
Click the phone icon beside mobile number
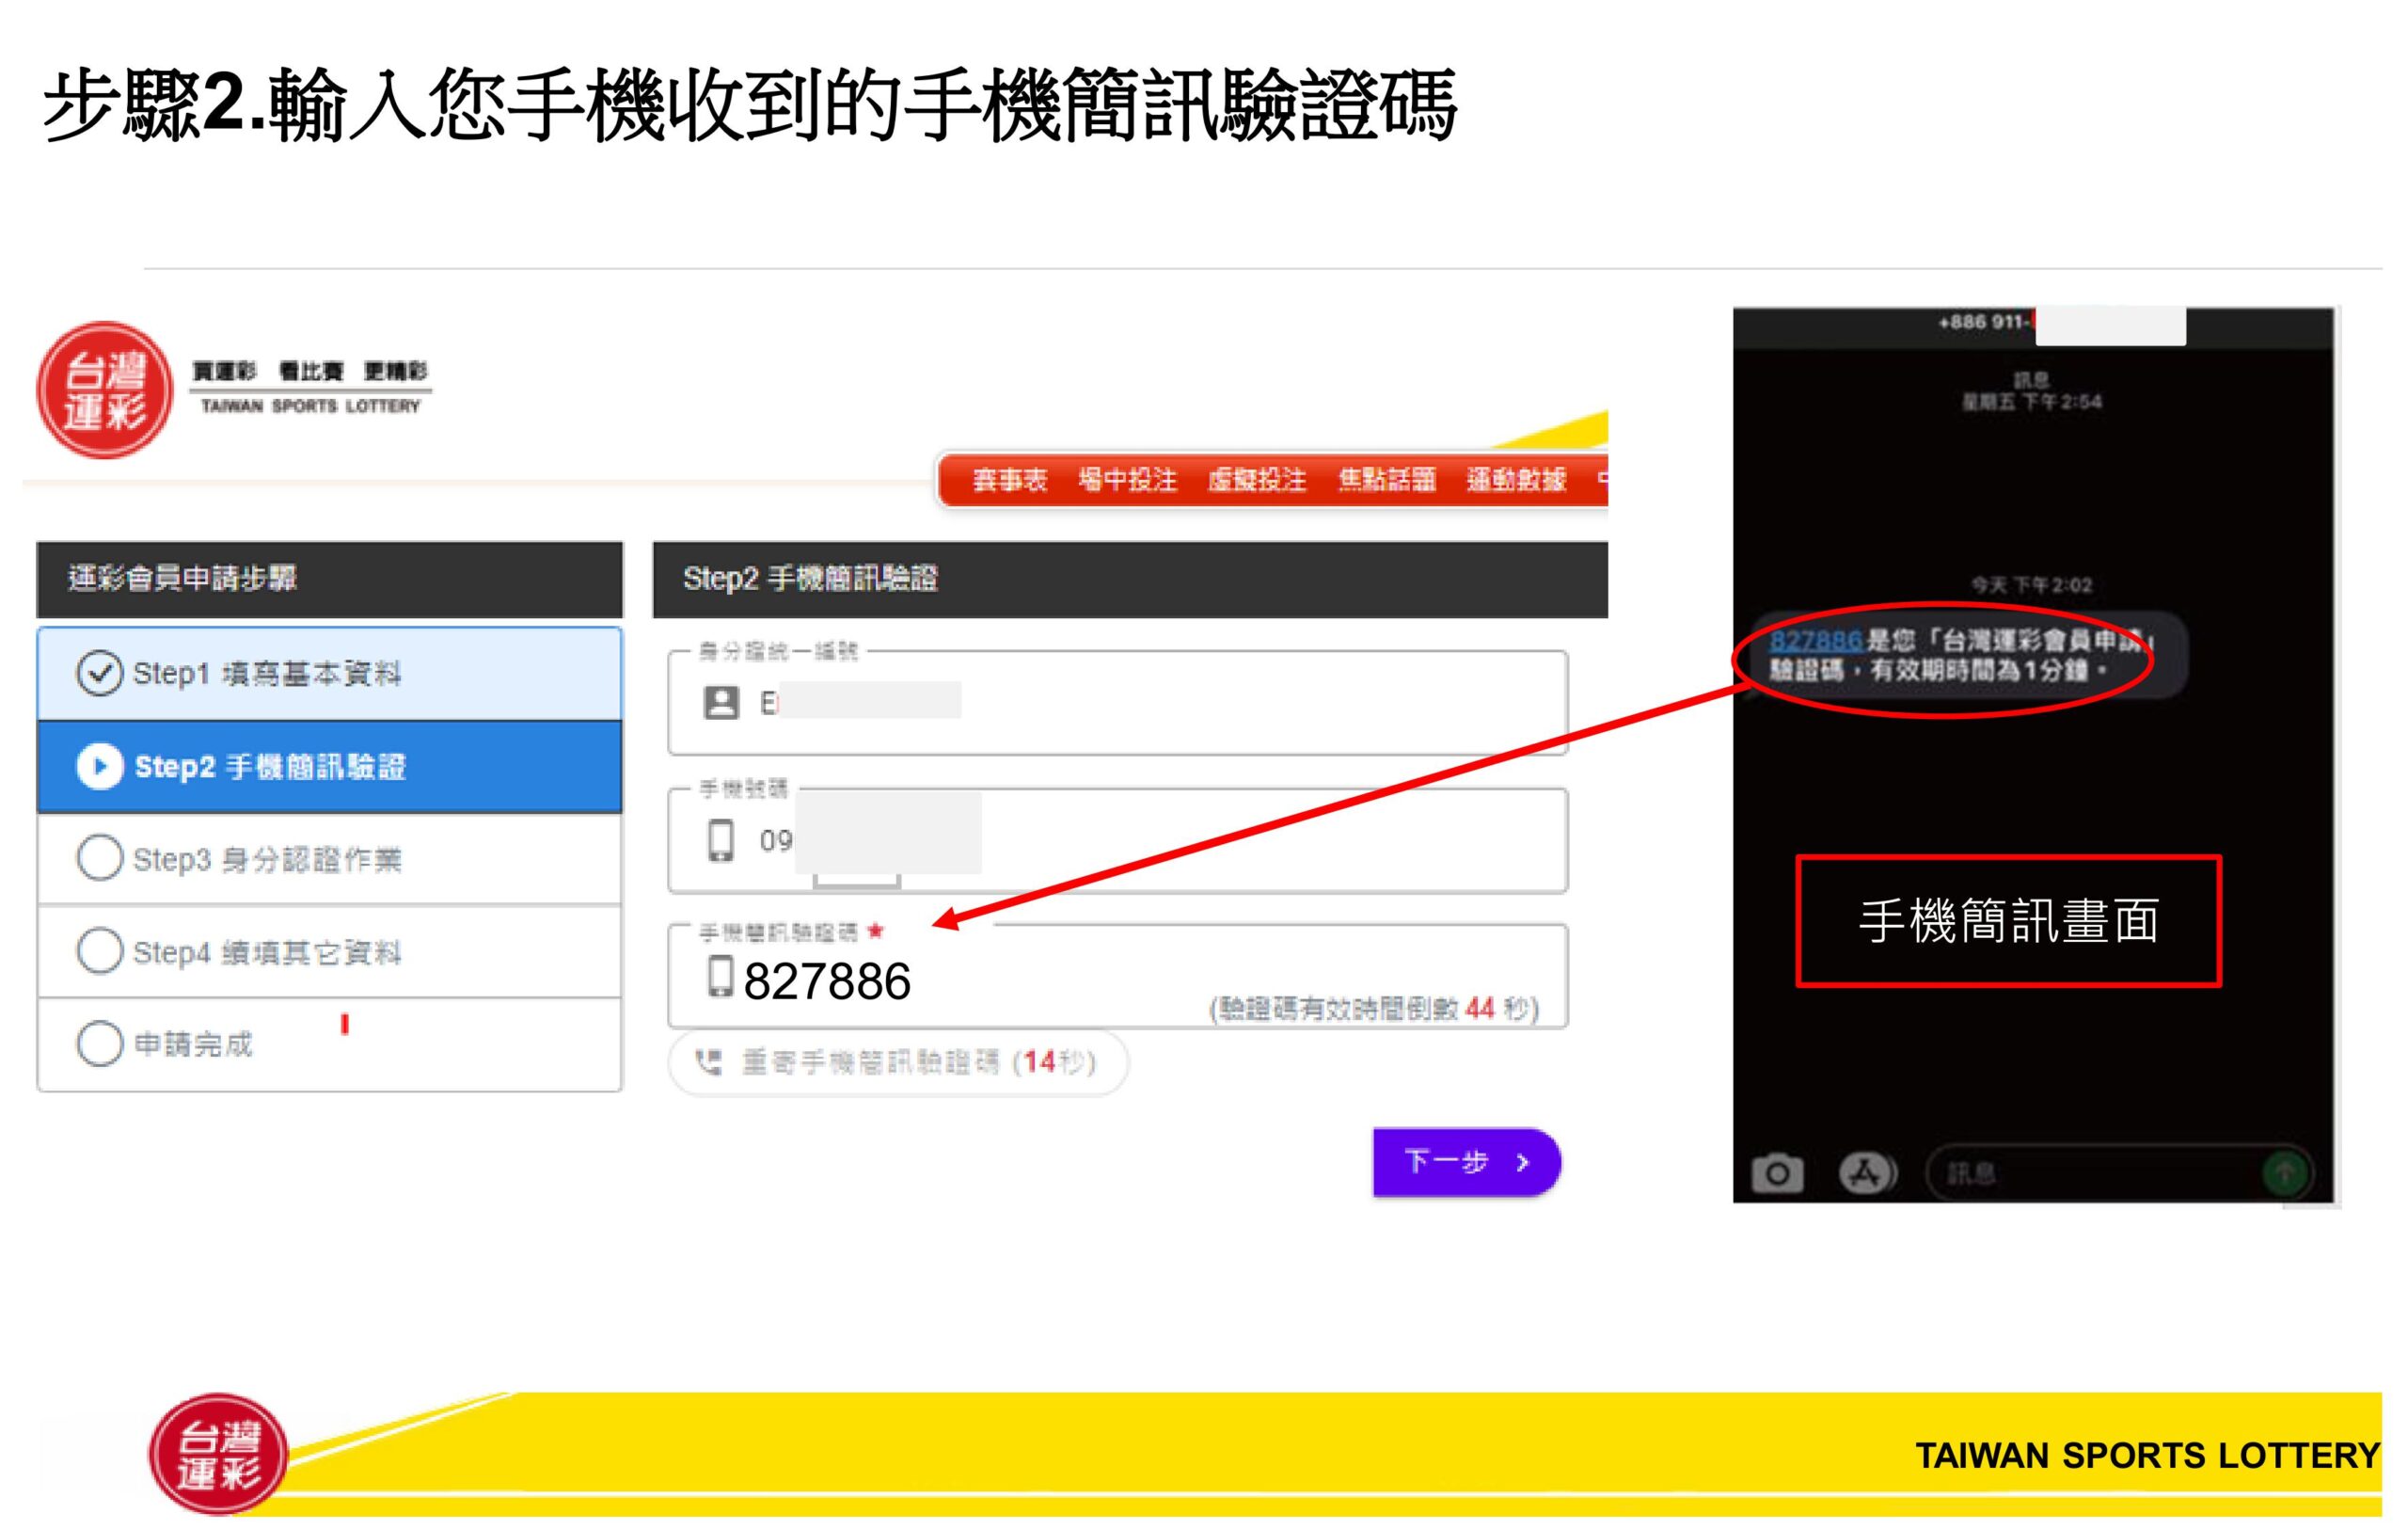pyautogui.click(x=720, y=840)
